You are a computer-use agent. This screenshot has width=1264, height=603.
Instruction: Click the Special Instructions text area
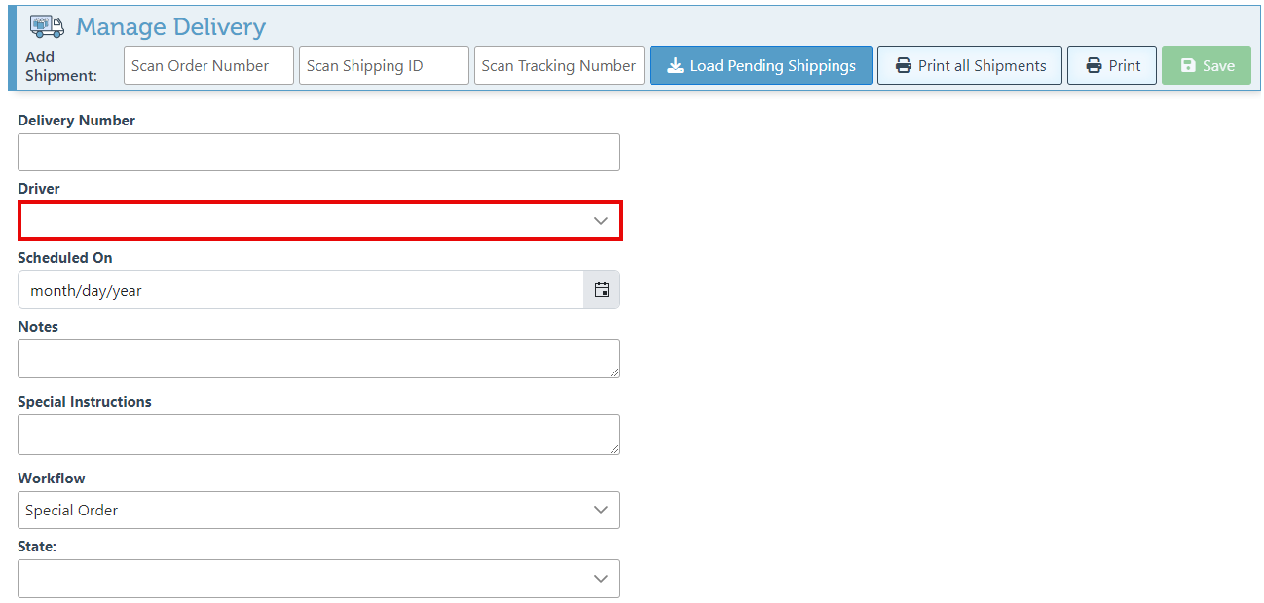tap(318, 435)
